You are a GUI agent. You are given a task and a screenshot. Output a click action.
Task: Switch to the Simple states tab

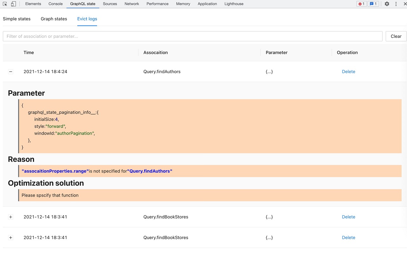coord(17,19)
